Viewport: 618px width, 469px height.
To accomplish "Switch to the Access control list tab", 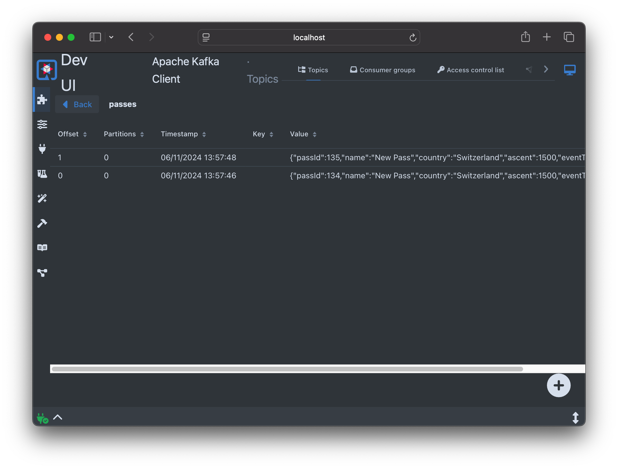I will [470, 70].
